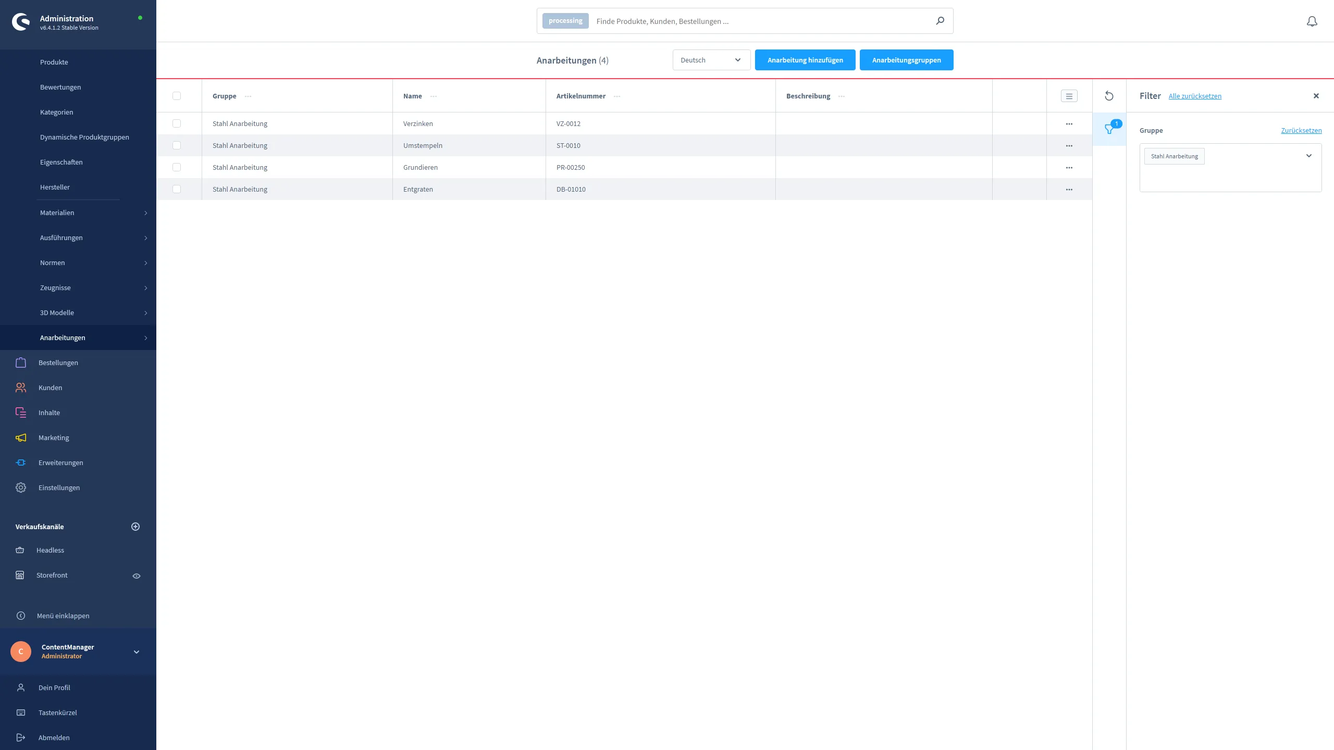Open Beschreibung column options dots
The image size is (1334, 750).
[x=842, y=96]
